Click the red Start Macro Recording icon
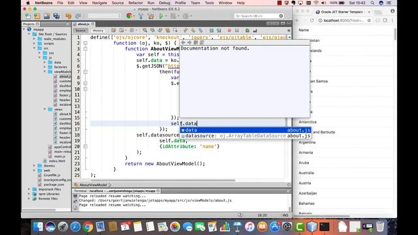The image size is (418, 235). tap(229, 31)
